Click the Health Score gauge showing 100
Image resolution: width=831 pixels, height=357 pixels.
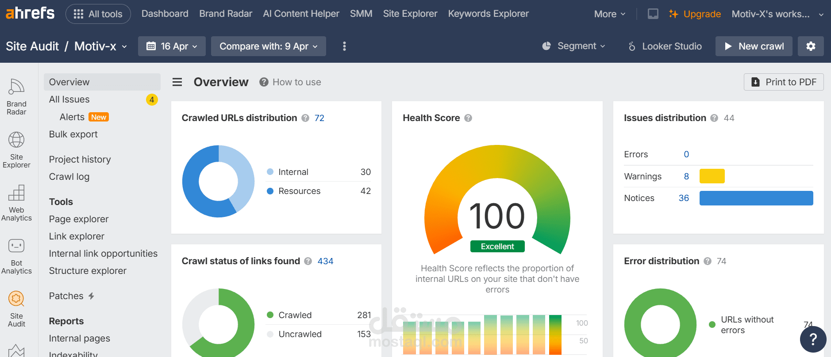tap(497, 200)
